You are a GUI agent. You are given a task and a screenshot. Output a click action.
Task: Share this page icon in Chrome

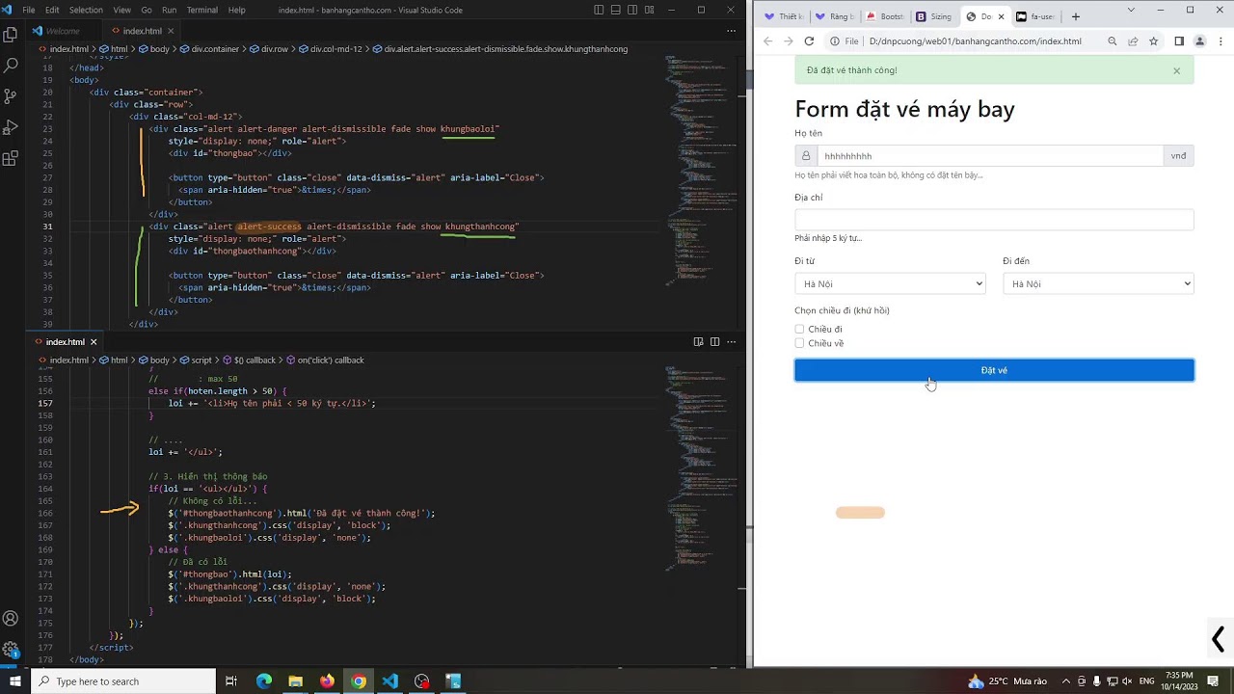click(1133, 41)
